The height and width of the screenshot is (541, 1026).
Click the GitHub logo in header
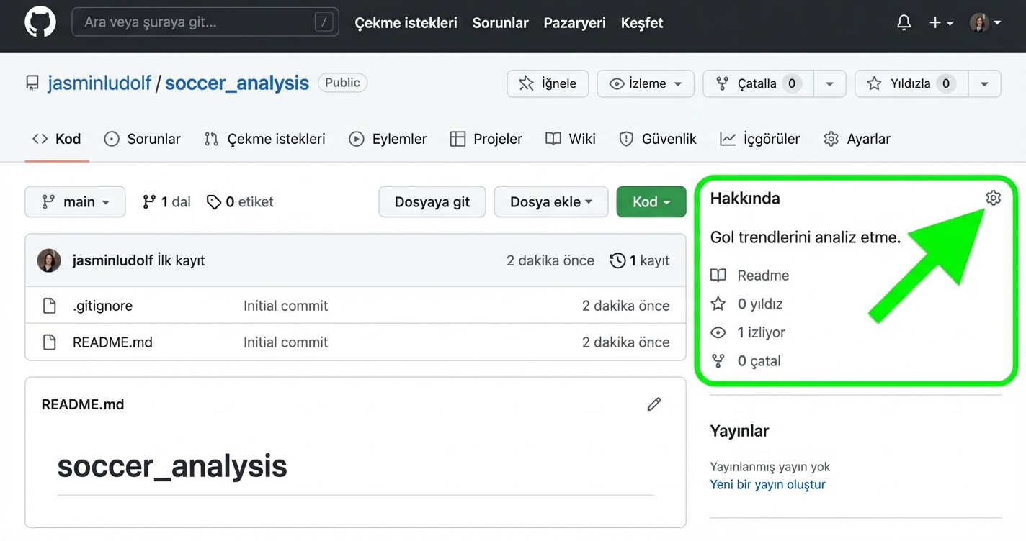tap(40, 23)
